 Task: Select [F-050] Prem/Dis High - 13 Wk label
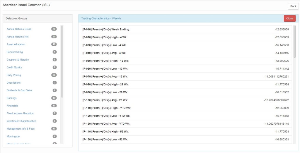coord(105,61)
